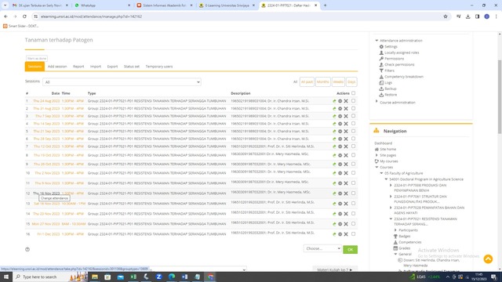This screenshot has height=282, width=502.
Task: Click take attendance icon for Thu 14 Sep 2023
Action: click(334, 124)
